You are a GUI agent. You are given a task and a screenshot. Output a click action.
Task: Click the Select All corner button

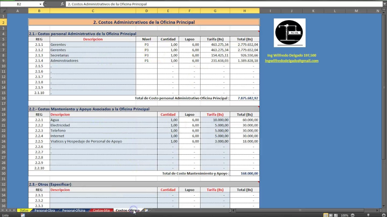coord(3,11)
